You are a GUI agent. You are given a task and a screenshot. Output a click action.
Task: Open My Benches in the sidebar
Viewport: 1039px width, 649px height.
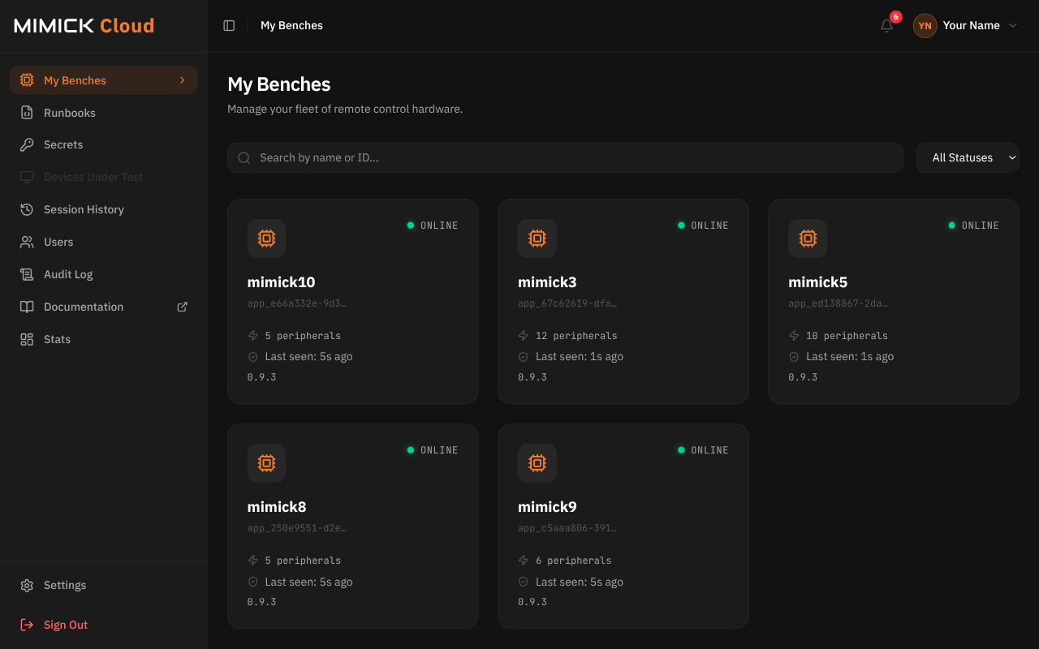[104, 80]
